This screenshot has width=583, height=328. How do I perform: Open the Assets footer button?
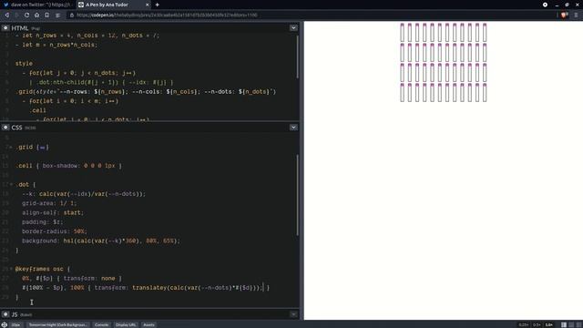(x=148, y=324)
